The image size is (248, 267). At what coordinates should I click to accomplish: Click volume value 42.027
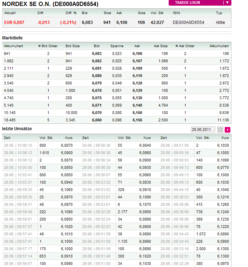click(157, 23)
